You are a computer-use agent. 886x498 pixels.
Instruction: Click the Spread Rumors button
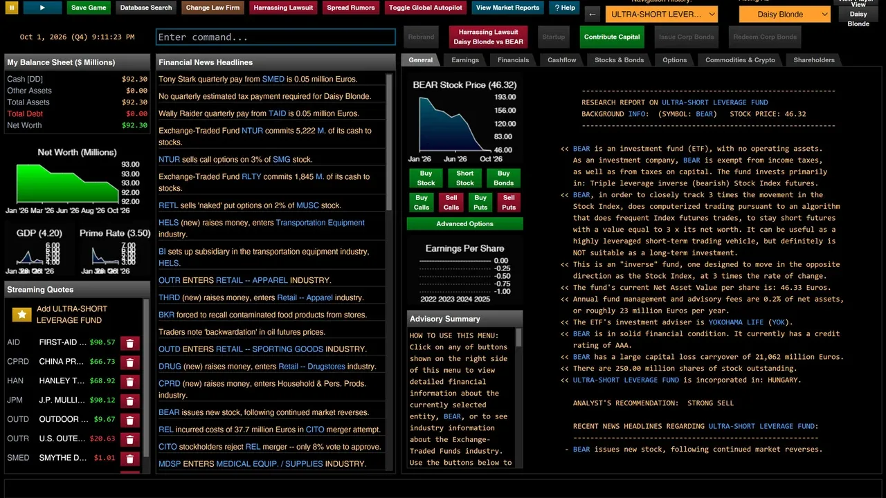point(351,8)
